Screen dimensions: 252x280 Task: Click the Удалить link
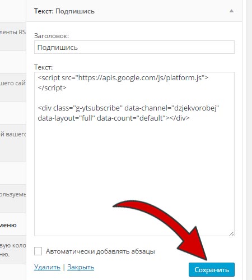[47, 267]
